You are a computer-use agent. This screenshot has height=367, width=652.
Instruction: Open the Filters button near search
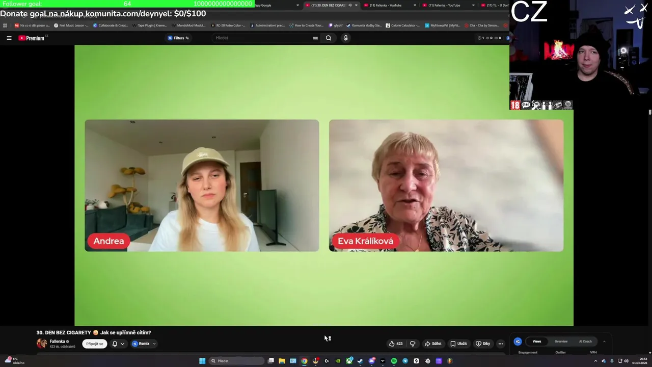pyautogui.click(x=178, y=38)
